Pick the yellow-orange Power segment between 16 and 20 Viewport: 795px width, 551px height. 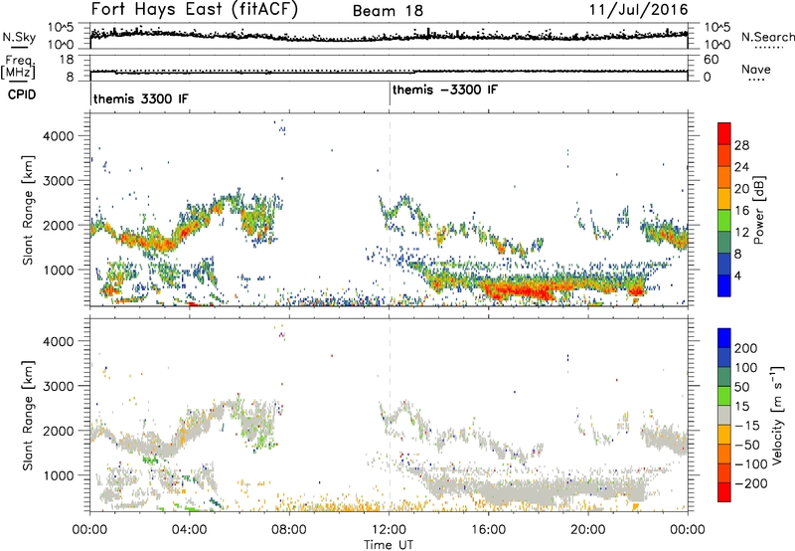724,198
